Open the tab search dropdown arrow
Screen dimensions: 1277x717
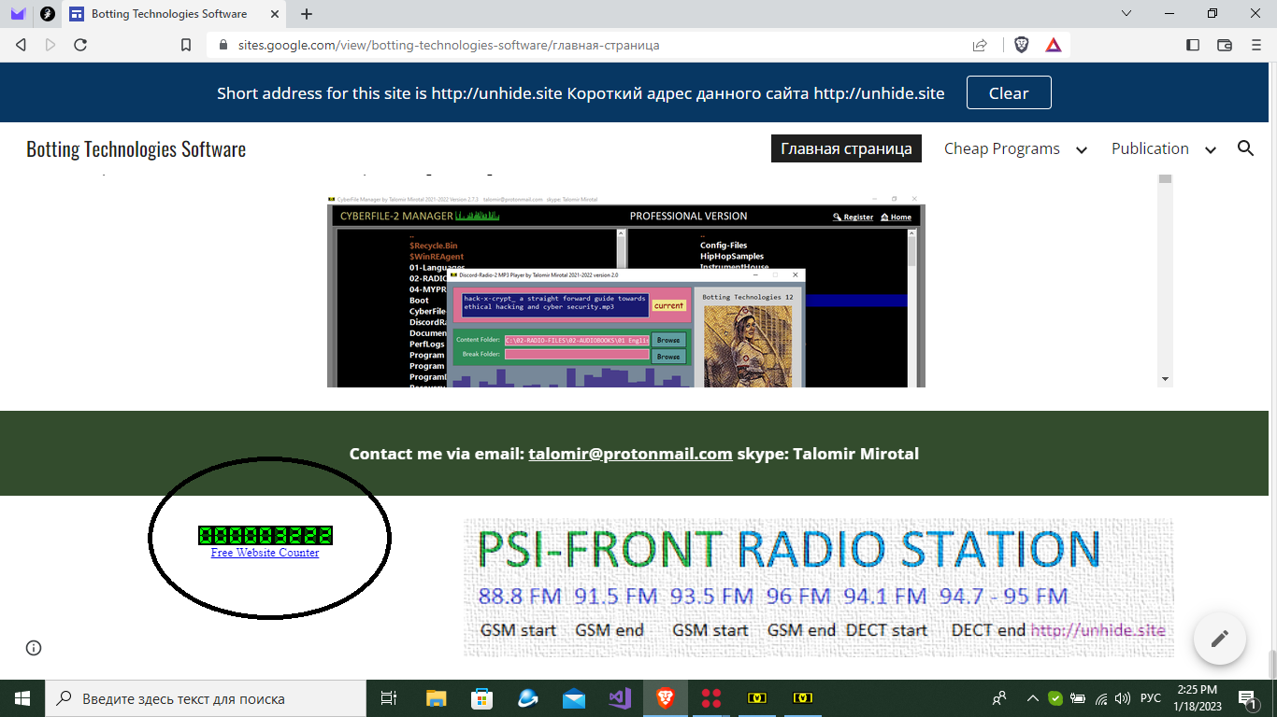pyautogui.click(x=1126, y=14)
